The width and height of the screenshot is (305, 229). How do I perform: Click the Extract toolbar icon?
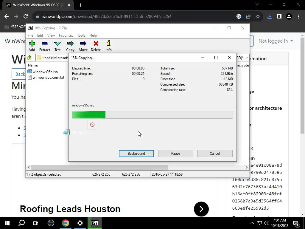tap(45, 46)
